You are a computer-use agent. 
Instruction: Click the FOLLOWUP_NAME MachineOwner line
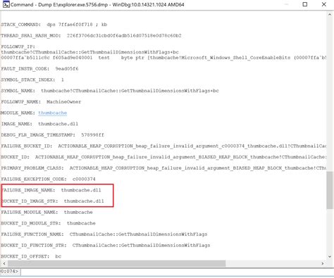coord(41,101)
